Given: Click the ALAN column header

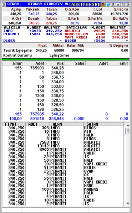Looking at the screenshot, I should pyautogui.click(x=57, y=124).
